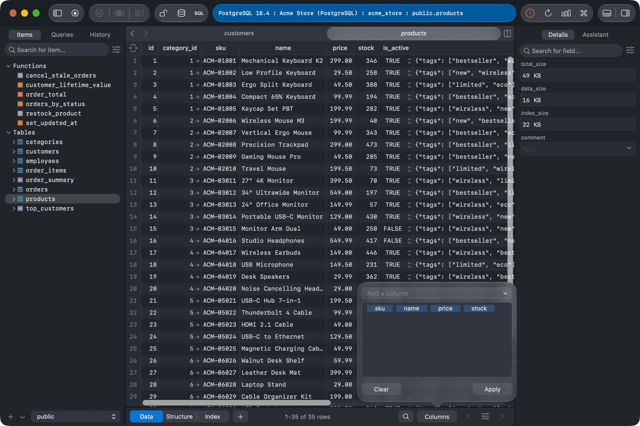Toggle the left sidebar panel icon

[58, 13]
